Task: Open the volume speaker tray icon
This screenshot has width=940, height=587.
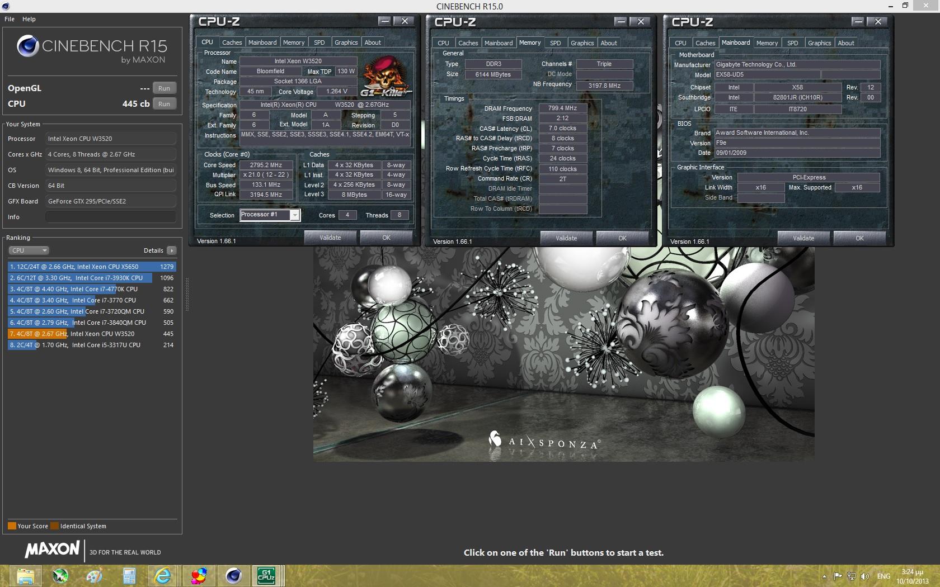Action: click(865, 576)
